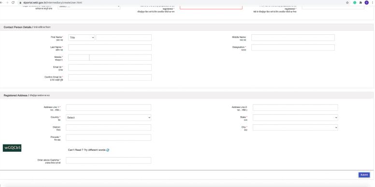Open the green Grammarly extension icon

[355, 2]
